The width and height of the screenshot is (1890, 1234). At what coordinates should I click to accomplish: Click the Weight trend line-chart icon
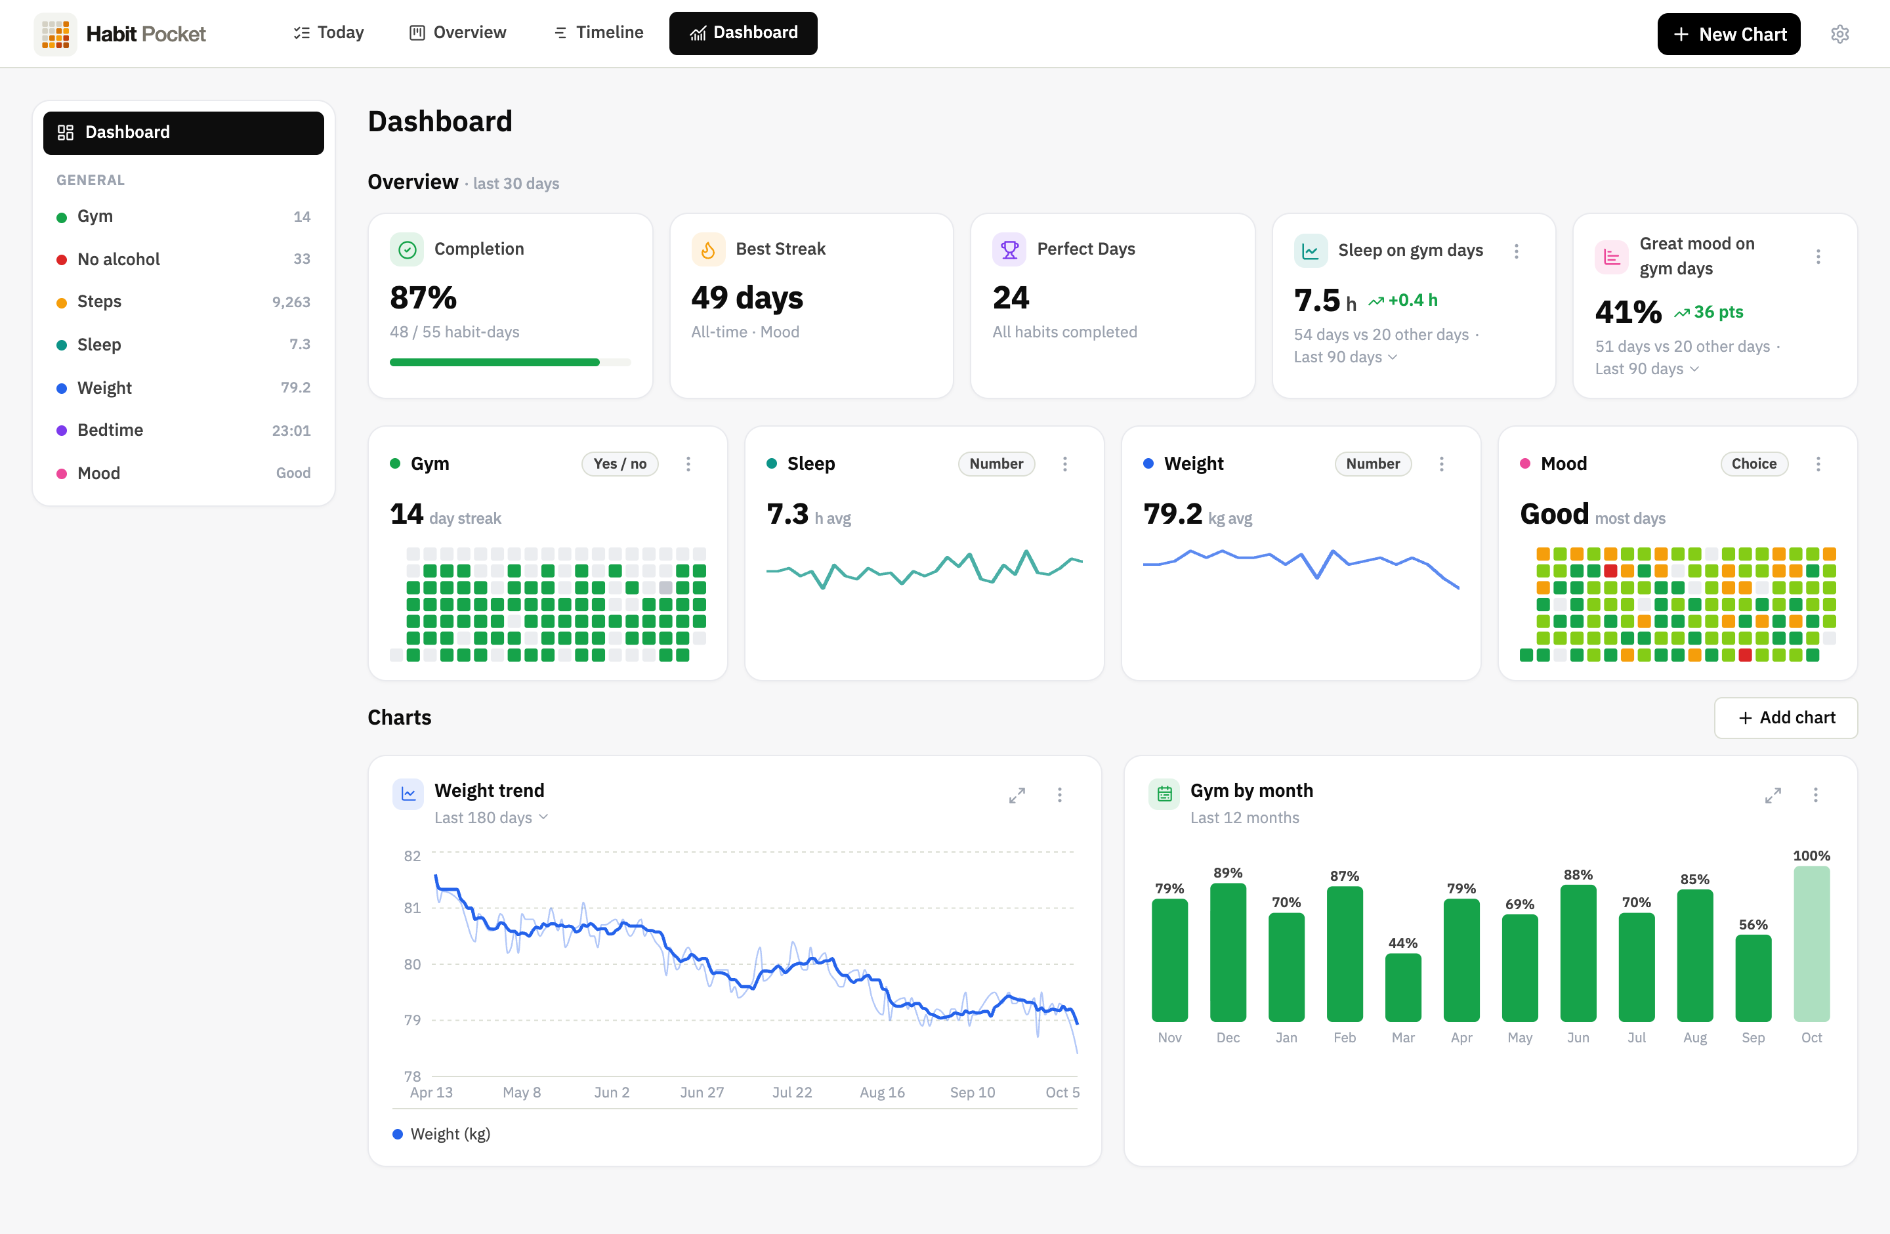point(408,794)
